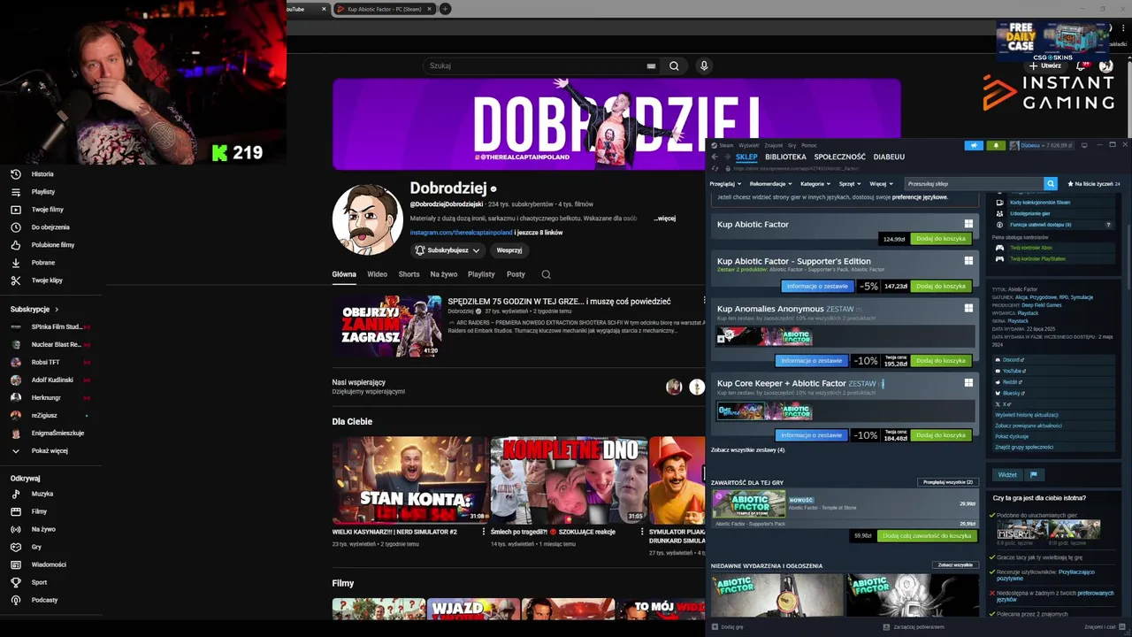The height and width of the screenshot is (637, 1132).
Task: Open Wiadomości in Odkrywaj section
Action: 49,564
